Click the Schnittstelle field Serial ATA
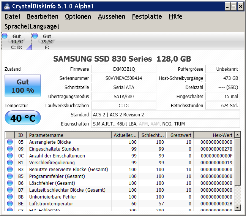The image size is (246, 216). pos(124,87)
